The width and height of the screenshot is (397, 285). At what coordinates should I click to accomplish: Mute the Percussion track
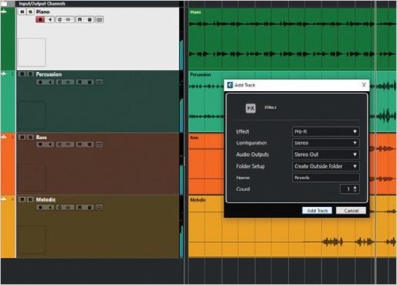point(22,74)
